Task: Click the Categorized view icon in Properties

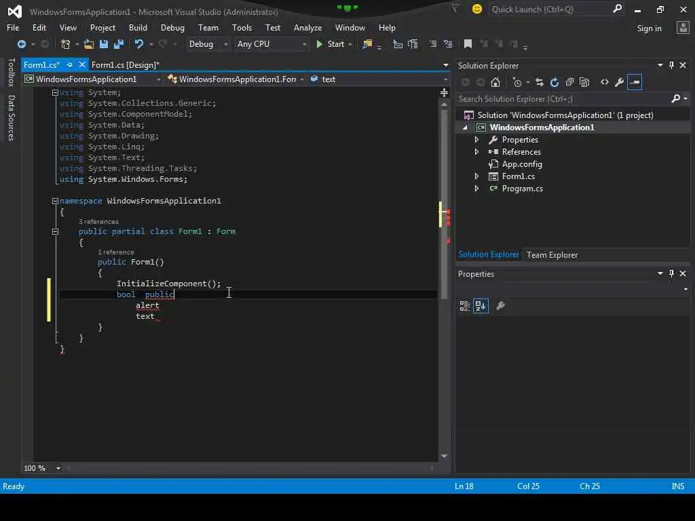Action: (464, 306)
